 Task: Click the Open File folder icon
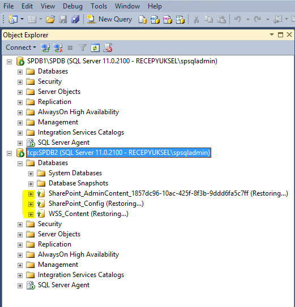(x=50, y=19)
